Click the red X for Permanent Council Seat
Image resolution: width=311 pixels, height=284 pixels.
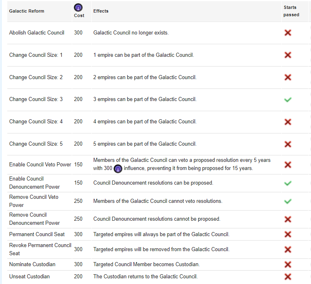click(288, 235)
